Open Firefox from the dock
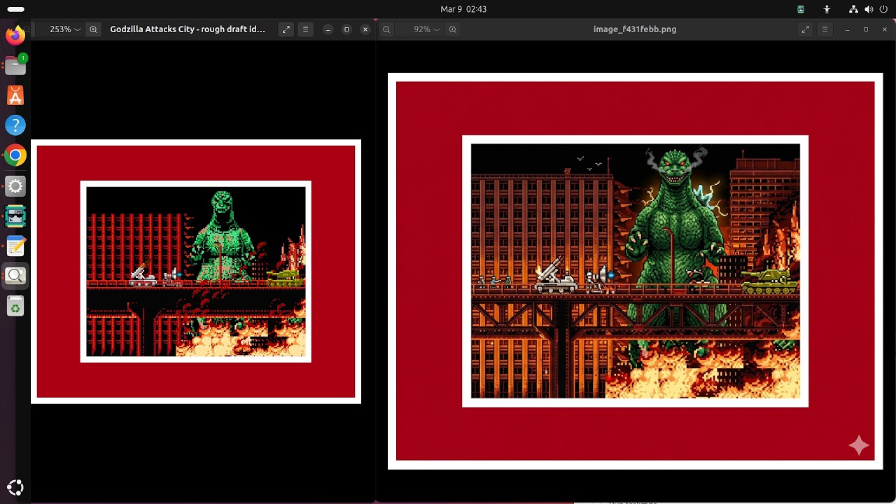The image size is (896, 504). click(x=15, y=35)
